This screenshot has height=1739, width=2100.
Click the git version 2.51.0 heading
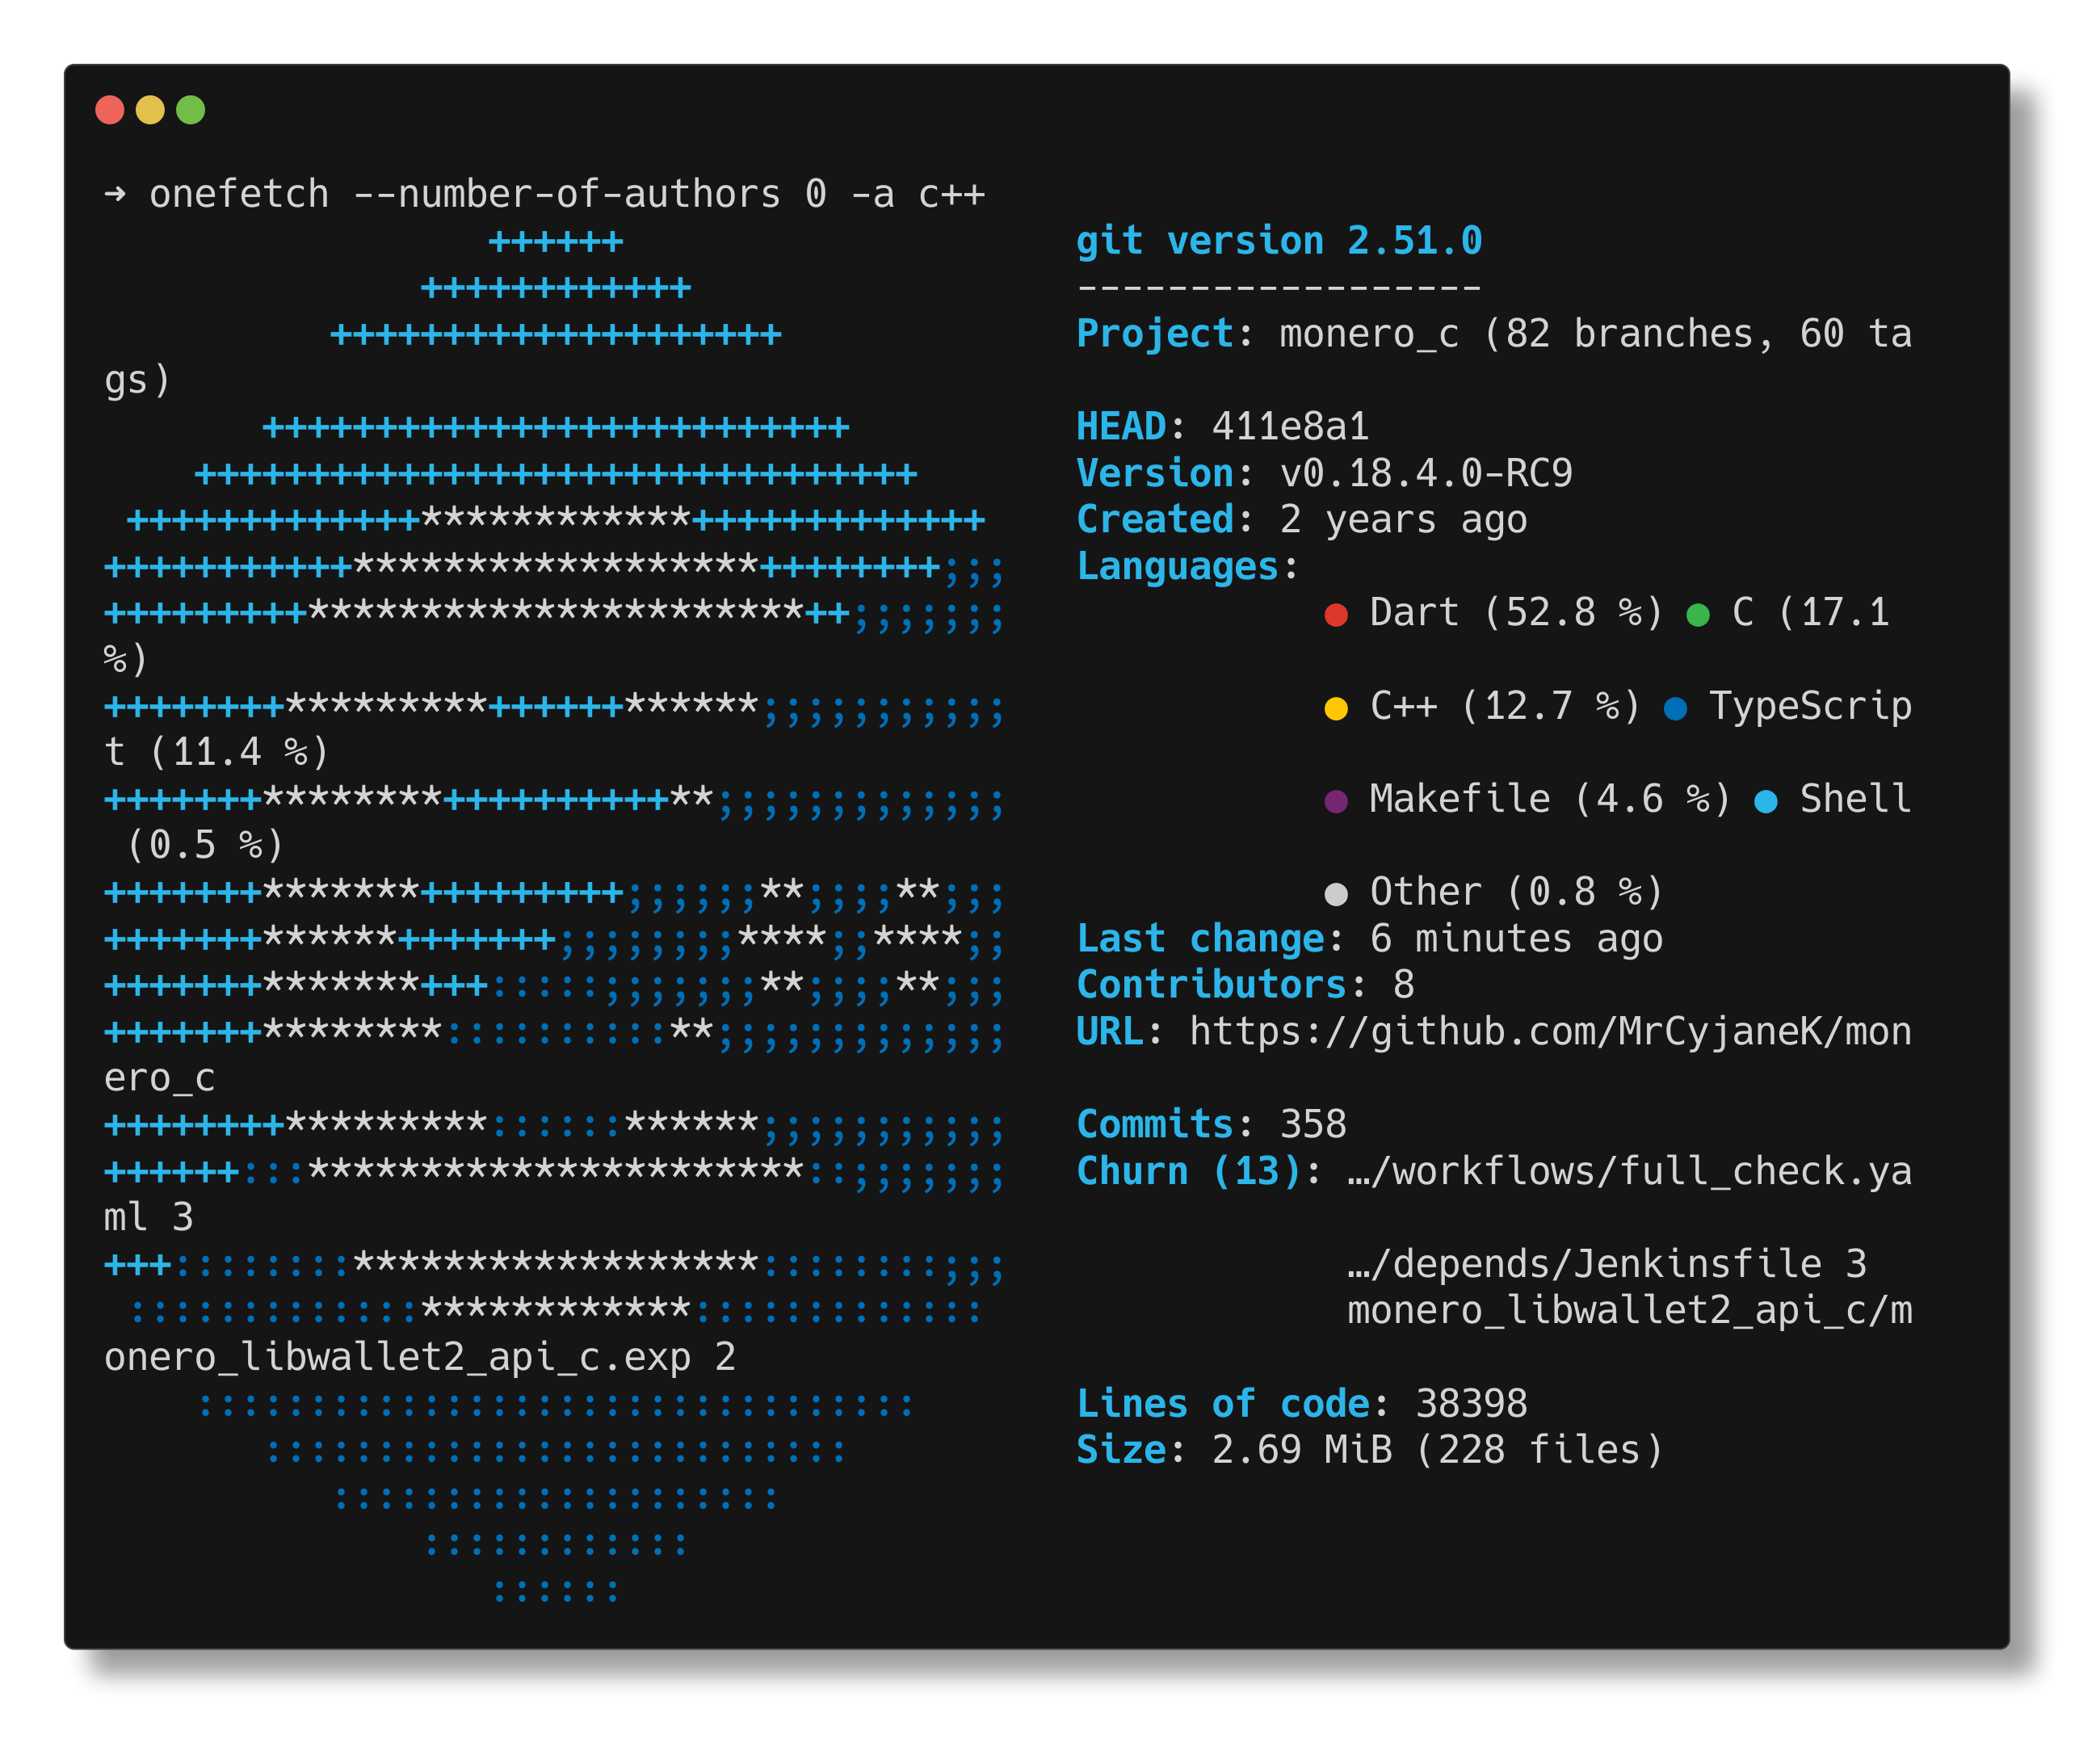[x=1279, y=241]
